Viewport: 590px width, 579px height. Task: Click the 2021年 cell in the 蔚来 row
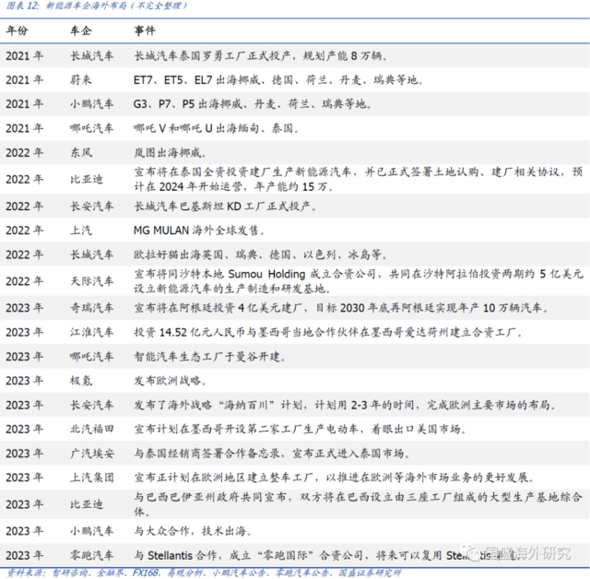[25, 80]
